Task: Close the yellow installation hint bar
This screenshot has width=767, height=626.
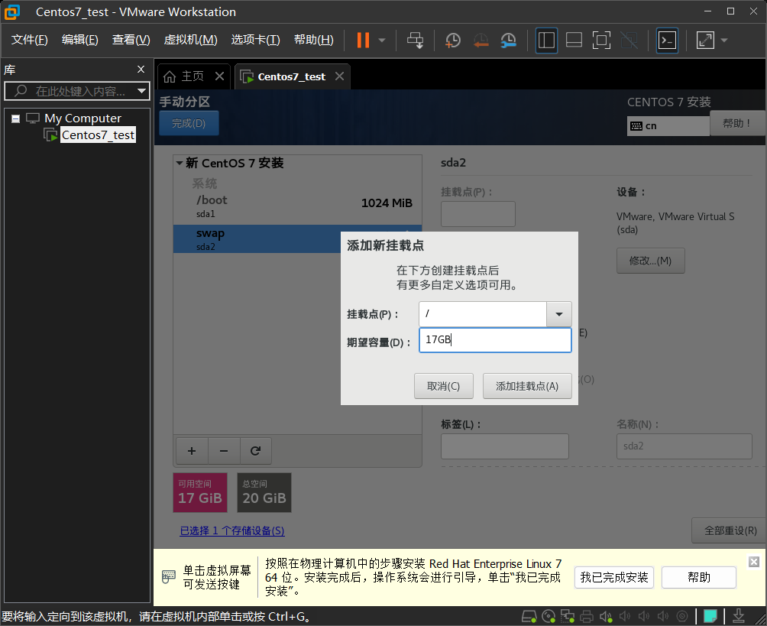Action: point(754,562)
